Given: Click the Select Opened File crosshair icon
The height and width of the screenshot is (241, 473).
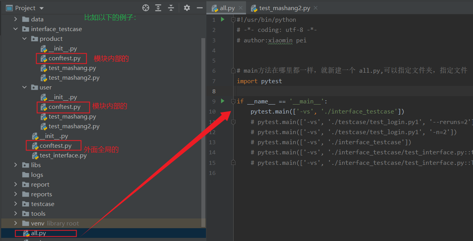Looking at the screenshot, I should (x=145, y=7).
